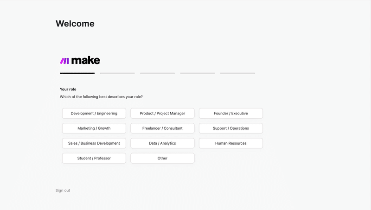Choose the Other role option

click(x=162, y=158)
